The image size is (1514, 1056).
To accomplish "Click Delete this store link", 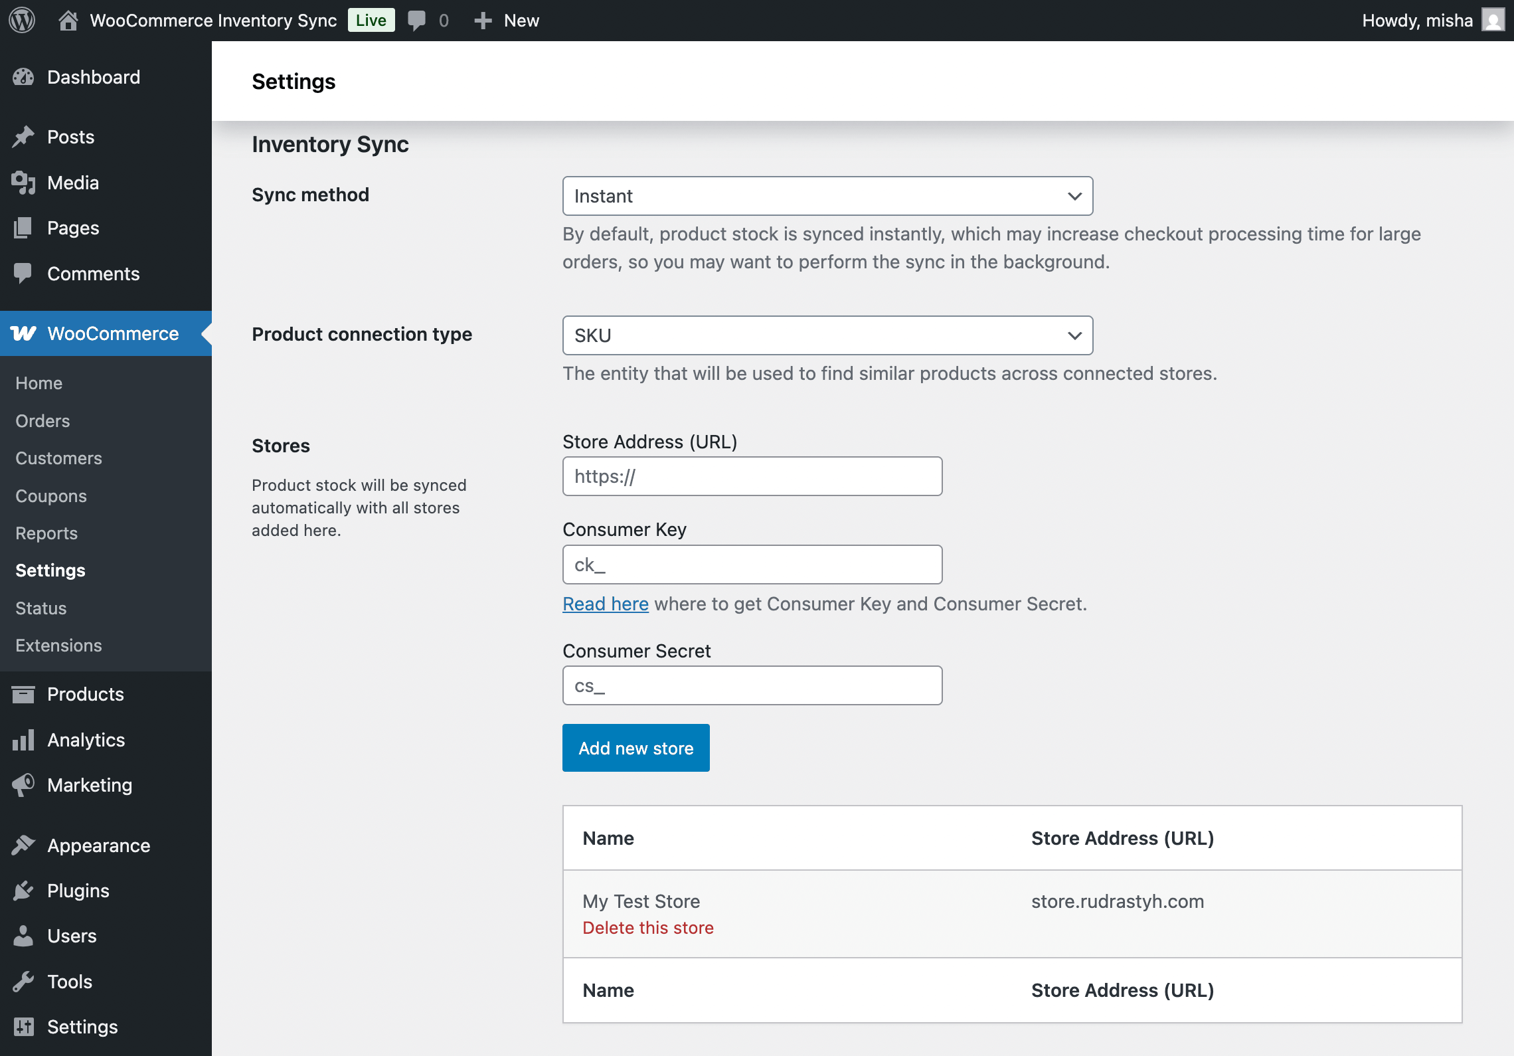I will (647, 928).
